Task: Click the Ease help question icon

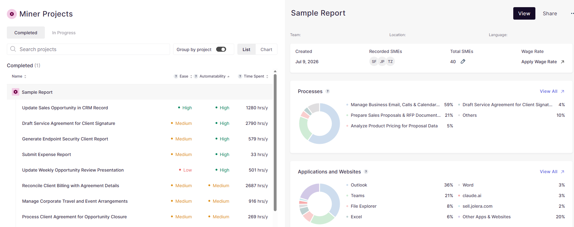Action: tap(176, 76)
